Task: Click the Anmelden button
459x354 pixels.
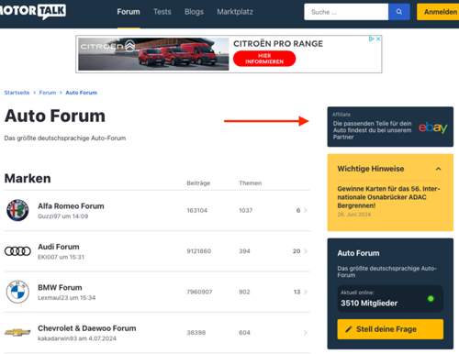Action: 438,12
